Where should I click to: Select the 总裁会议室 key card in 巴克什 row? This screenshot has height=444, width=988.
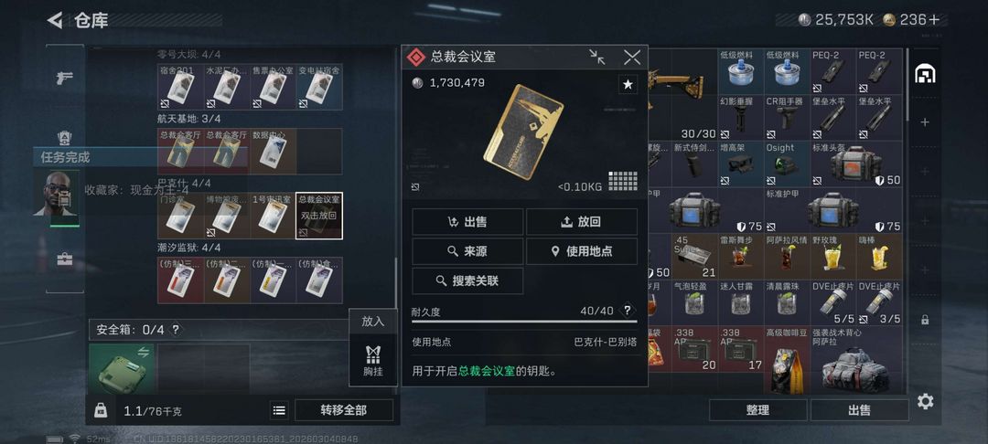click(x=319, y=216)
